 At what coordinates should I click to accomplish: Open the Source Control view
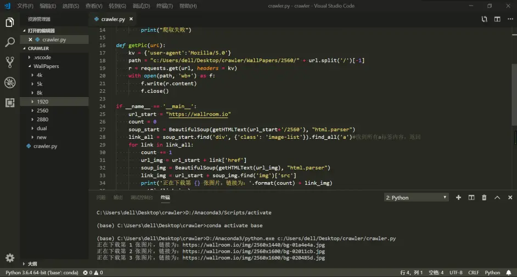(x=10, y=62)
